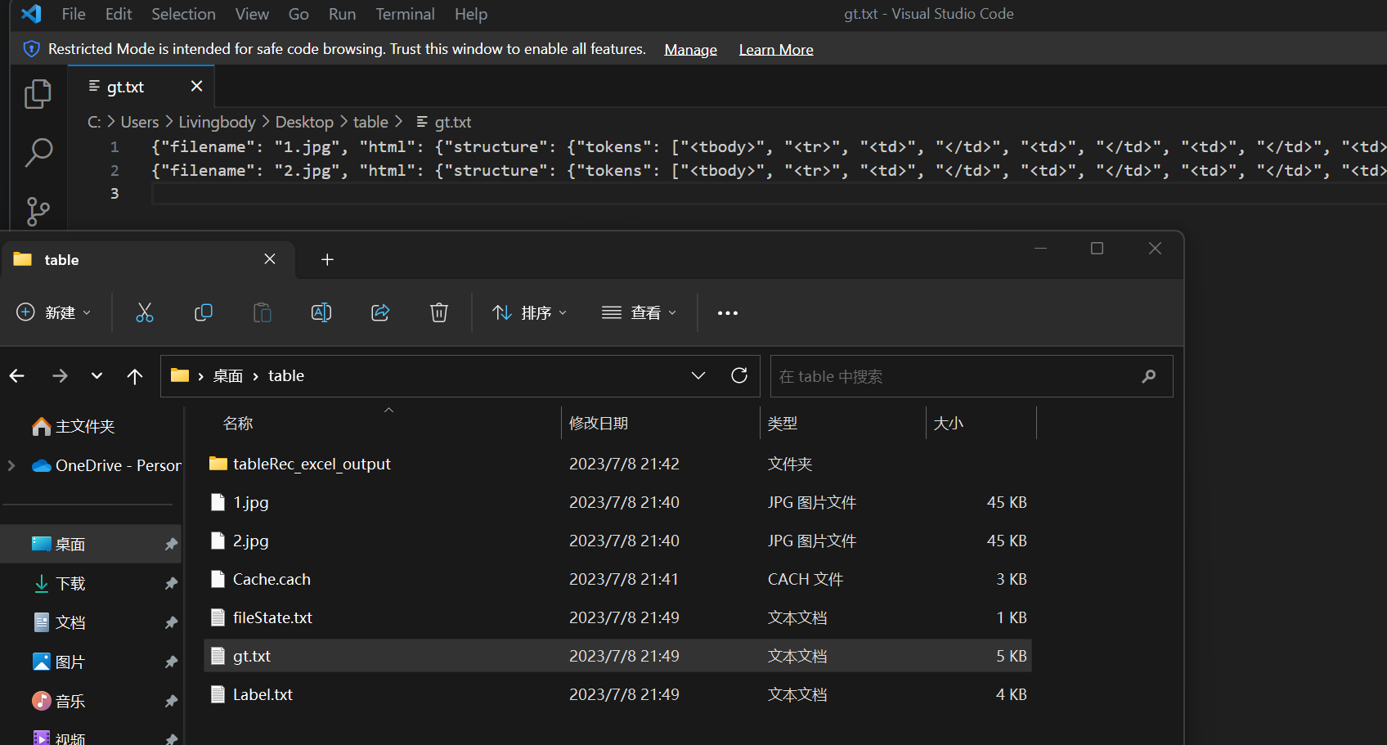Rename the selected file using the rename icon

click(321, 312)
